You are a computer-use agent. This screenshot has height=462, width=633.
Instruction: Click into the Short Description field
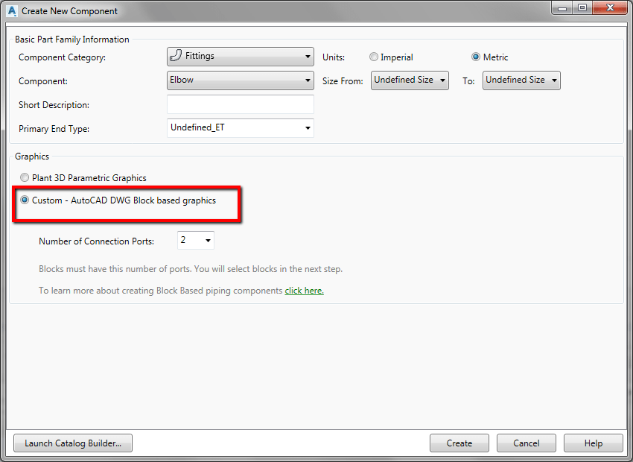click(241, 104)
